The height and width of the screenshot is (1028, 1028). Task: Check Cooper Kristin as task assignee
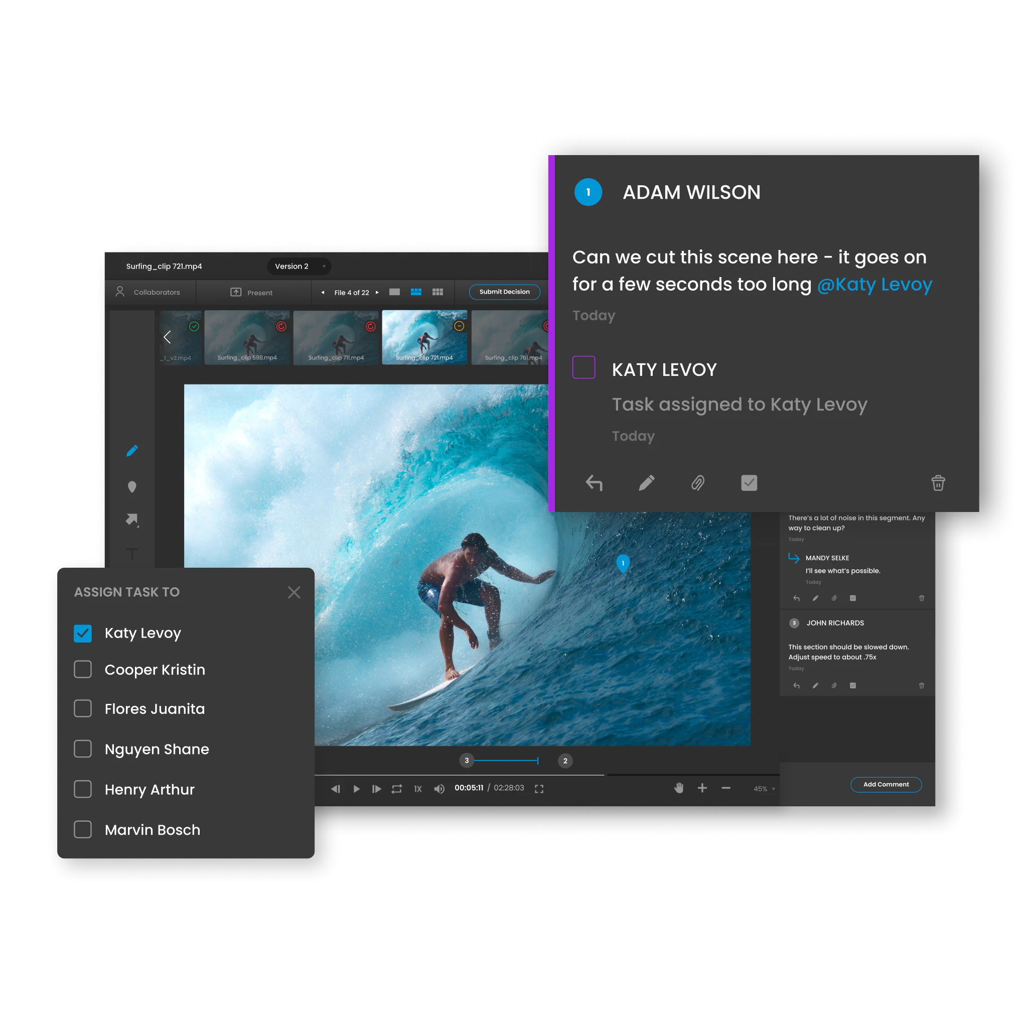(x=82, y=669)
